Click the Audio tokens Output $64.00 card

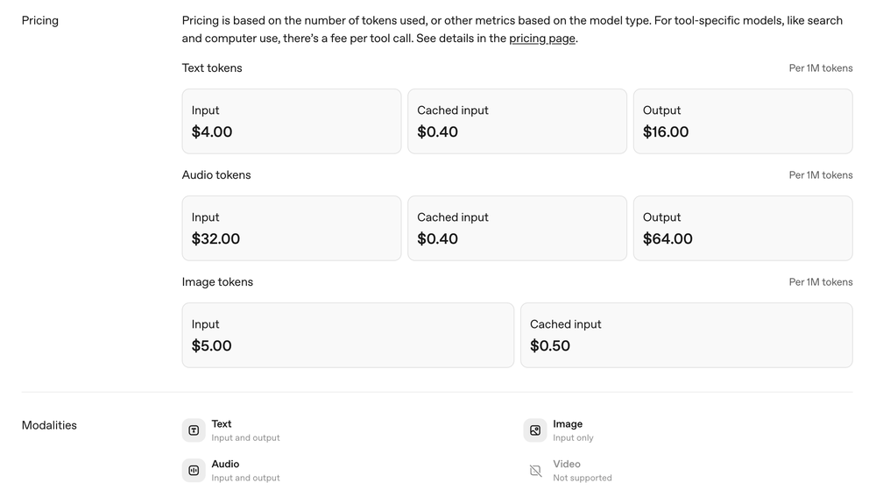(742, 228)
